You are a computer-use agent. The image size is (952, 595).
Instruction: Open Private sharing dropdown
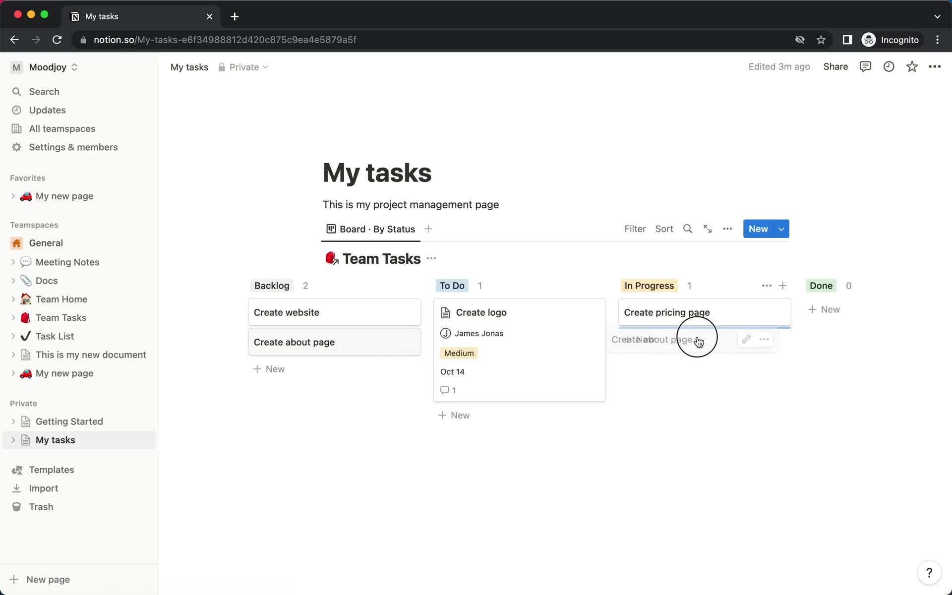tap(243, 67)
